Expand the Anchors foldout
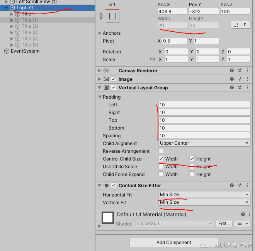 click(100, 33)
